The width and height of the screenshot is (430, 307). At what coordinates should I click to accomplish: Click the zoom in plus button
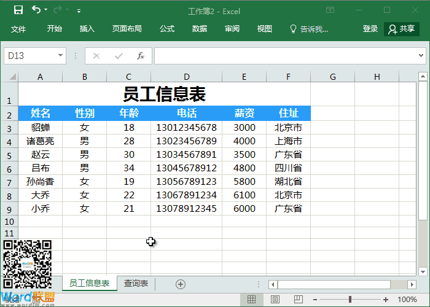tap(386, 300)
